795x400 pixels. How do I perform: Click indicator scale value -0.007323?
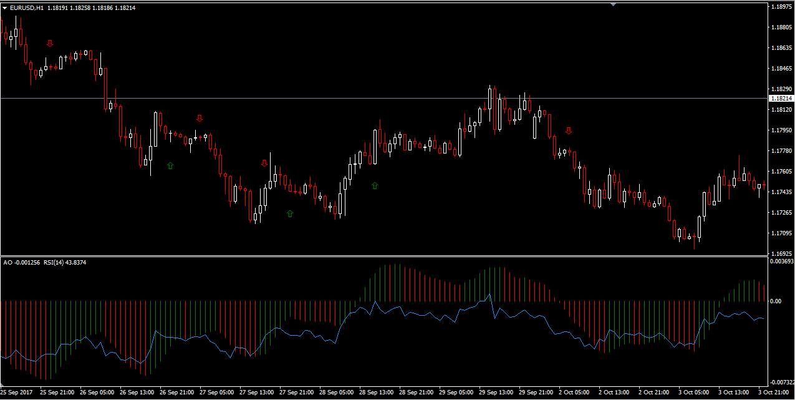tap(781, 382)
